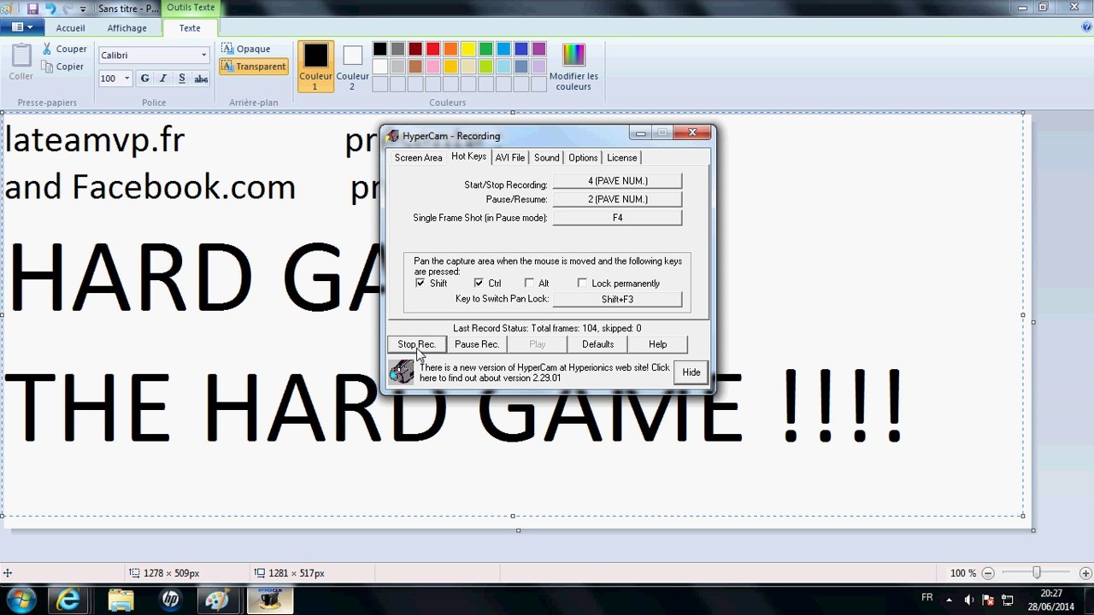Switch to HyperCam on the taskbar
This screenshot has height=615, width=1094.
tap(270, 600)
